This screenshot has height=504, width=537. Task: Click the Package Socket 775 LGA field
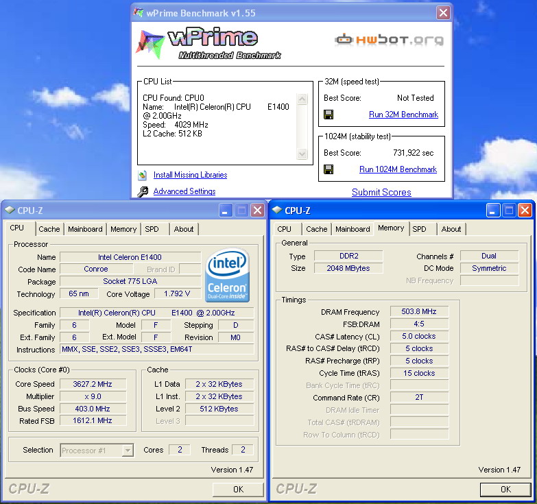130,281
